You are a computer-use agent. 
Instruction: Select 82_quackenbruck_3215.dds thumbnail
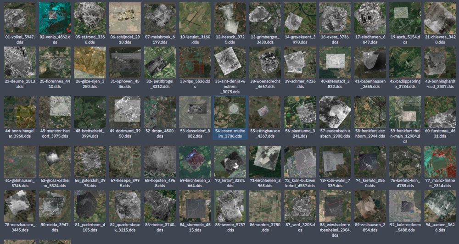[125, 206]
